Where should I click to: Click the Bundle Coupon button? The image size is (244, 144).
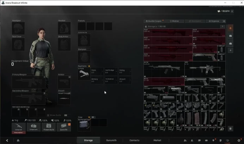pos(154,21)
